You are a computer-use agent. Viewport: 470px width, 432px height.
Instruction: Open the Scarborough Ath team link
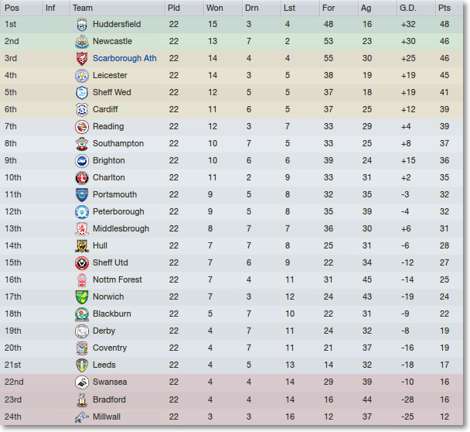(x=124, y=58)
